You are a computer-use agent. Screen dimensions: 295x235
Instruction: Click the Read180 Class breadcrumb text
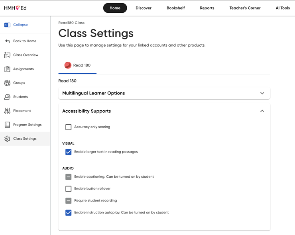coord(71,23)
